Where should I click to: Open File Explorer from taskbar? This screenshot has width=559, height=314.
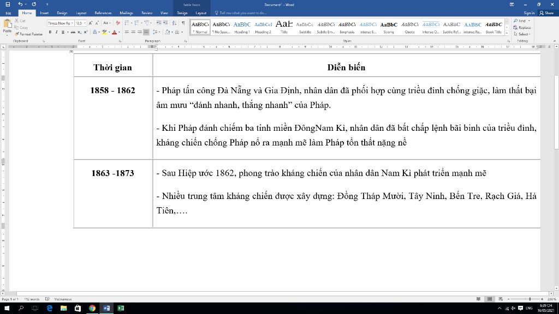point(64,309)
